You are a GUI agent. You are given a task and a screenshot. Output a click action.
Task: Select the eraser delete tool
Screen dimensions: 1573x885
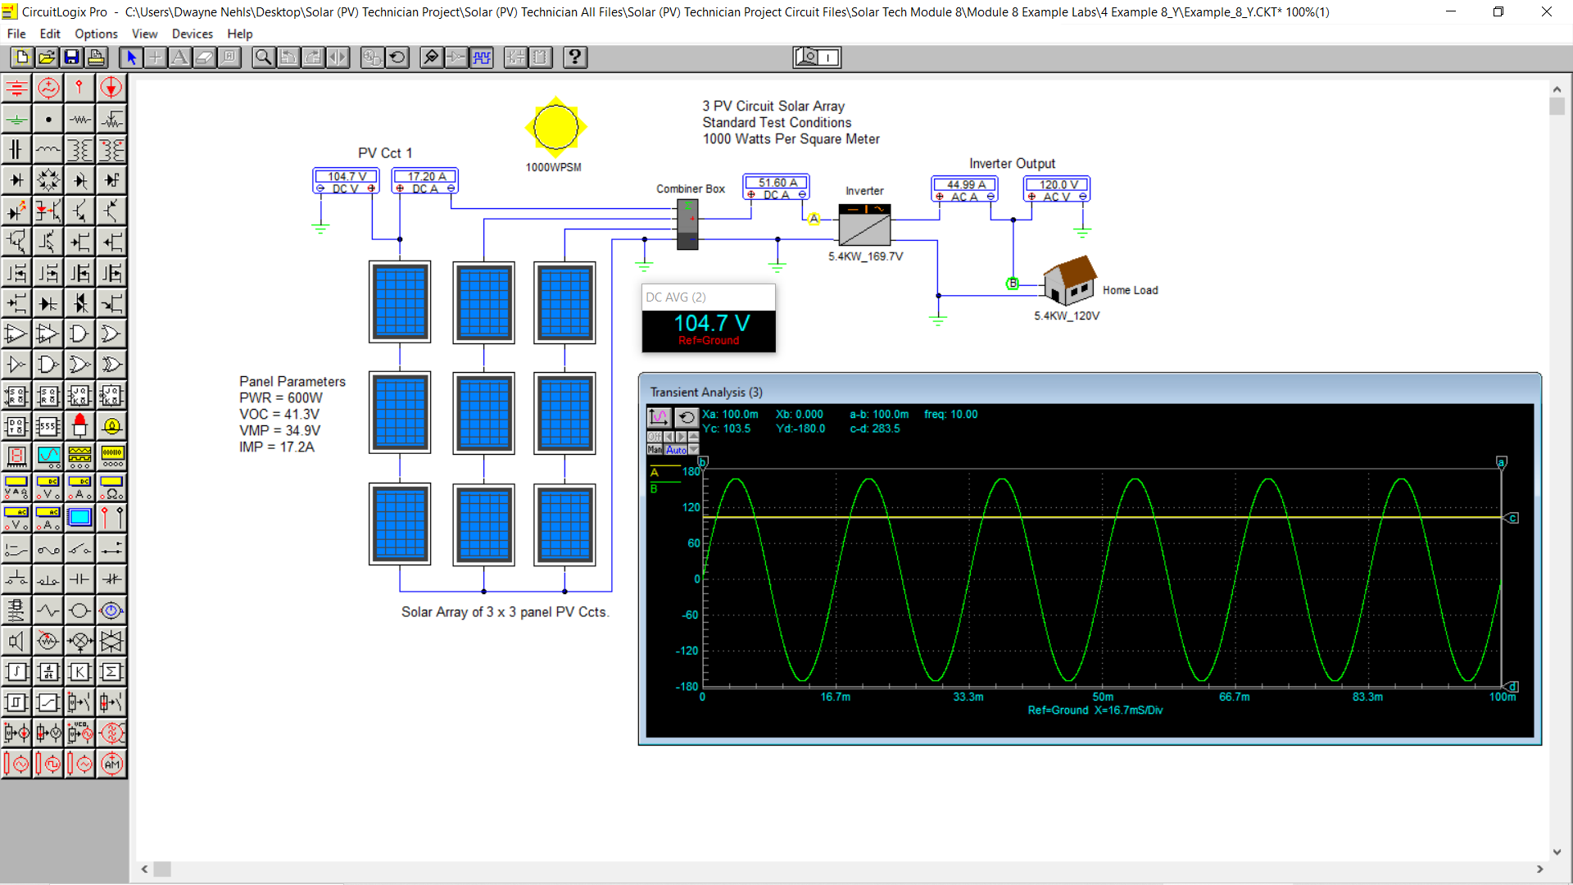tap(204, 57)
